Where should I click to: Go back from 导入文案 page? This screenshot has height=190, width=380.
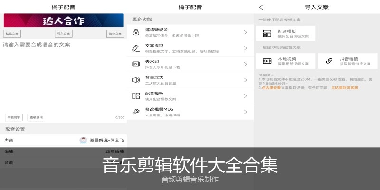tap(261, 7)
